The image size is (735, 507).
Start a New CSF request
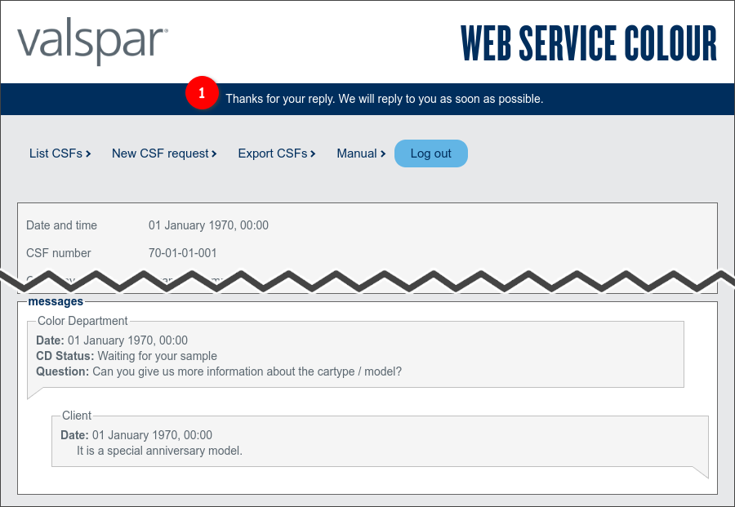pos(160,153)
